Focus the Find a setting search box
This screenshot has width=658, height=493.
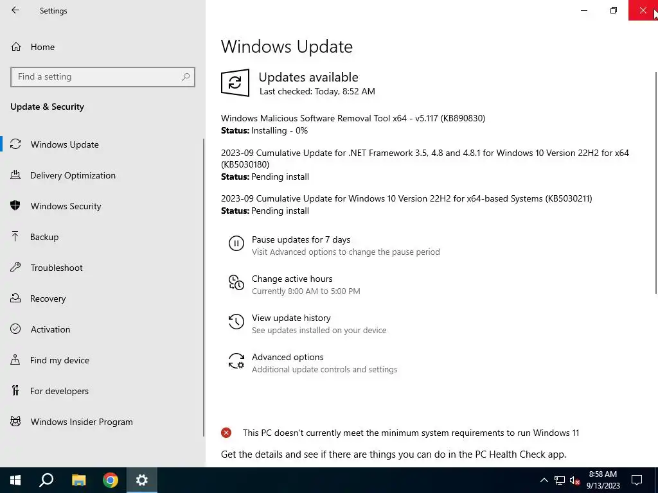pyautogui.click(x=103, y=77)
